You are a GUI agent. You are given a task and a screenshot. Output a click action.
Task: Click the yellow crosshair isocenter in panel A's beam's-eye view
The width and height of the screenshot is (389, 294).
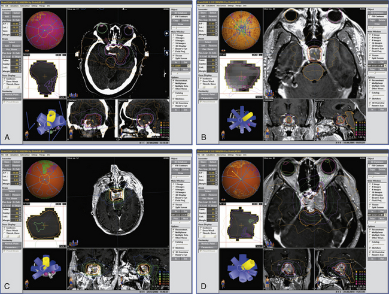tap(44, 76)
